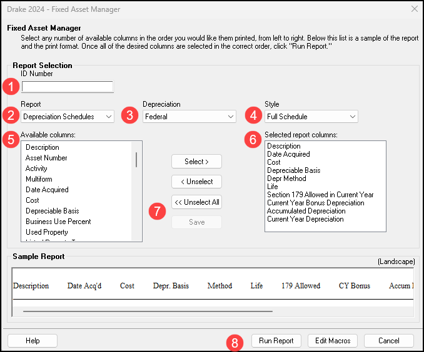Click the < Unselect button
424x352 pixels.
click(196, 182)
